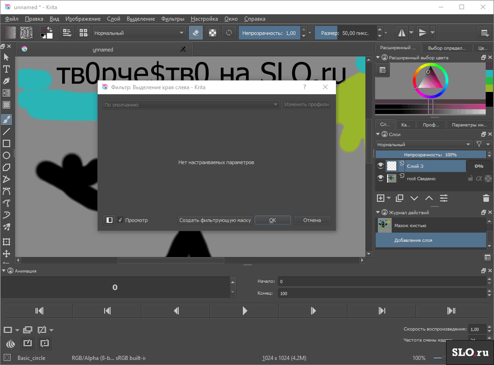Open the Фильтры menu
494x365 pixels.
(x=173, y=19)
